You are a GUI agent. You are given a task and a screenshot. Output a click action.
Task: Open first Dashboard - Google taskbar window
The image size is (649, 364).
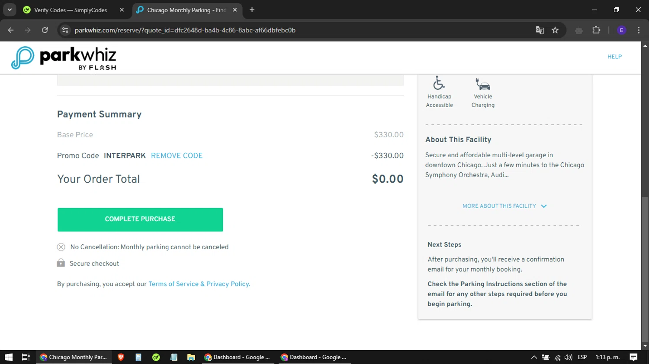tap(238, 357)
